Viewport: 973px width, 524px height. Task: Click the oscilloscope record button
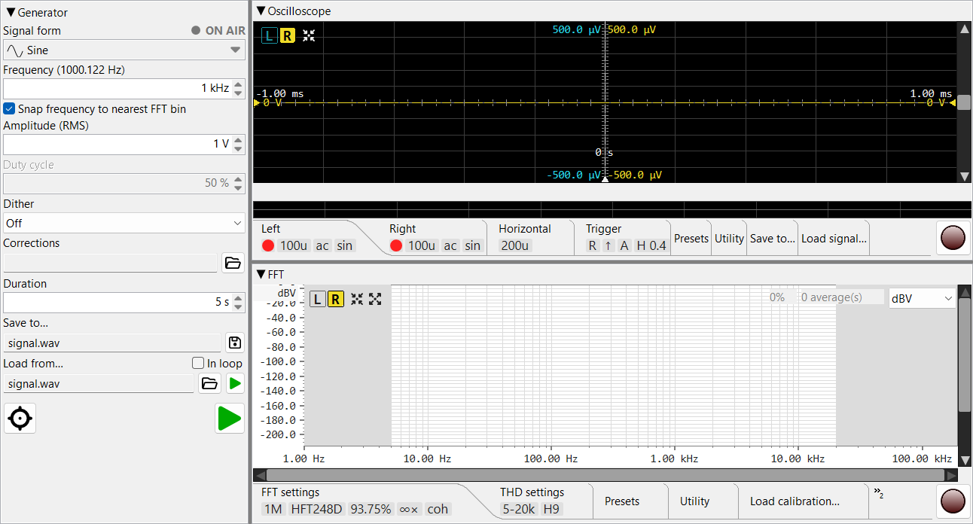coord(953,238)
